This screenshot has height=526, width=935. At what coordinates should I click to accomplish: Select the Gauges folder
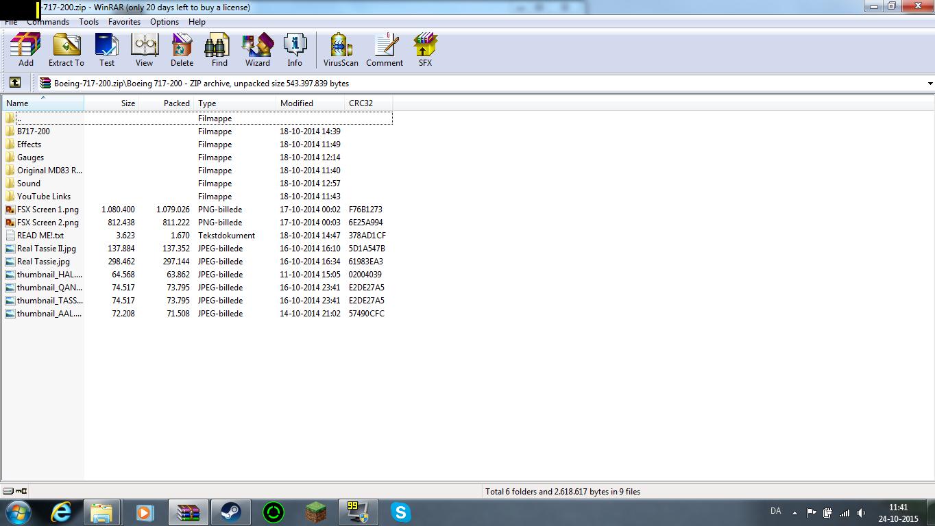30,158
